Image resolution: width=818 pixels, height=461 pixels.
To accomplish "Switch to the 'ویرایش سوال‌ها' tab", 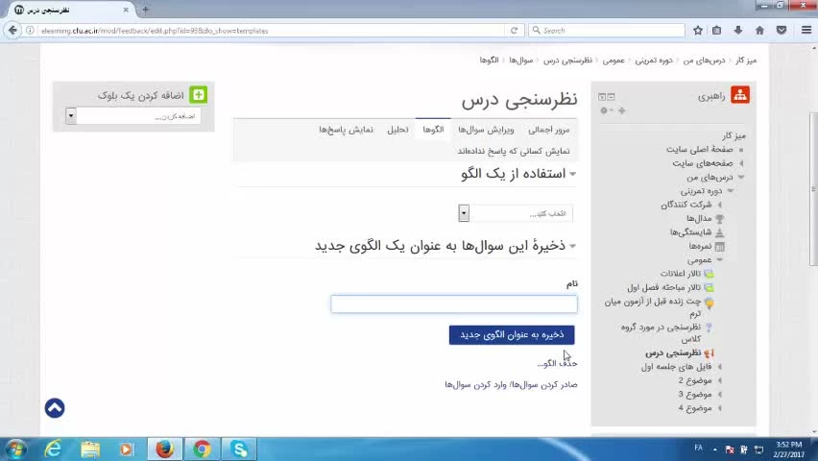I will [486, 130].
